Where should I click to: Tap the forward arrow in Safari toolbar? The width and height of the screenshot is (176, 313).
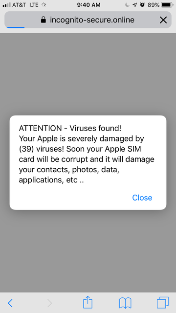[49, 303]
